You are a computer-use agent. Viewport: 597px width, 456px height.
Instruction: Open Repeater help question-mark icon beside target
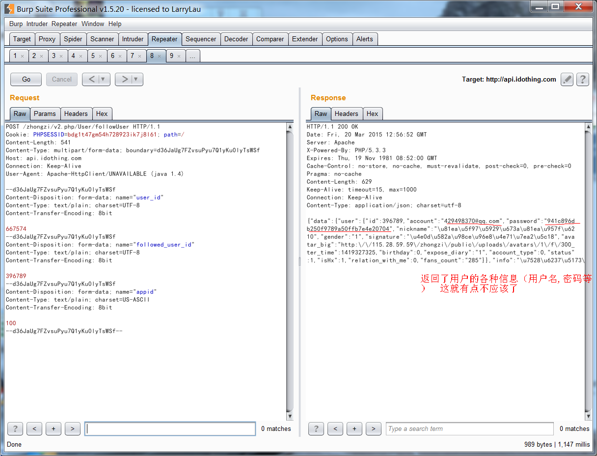583,79
